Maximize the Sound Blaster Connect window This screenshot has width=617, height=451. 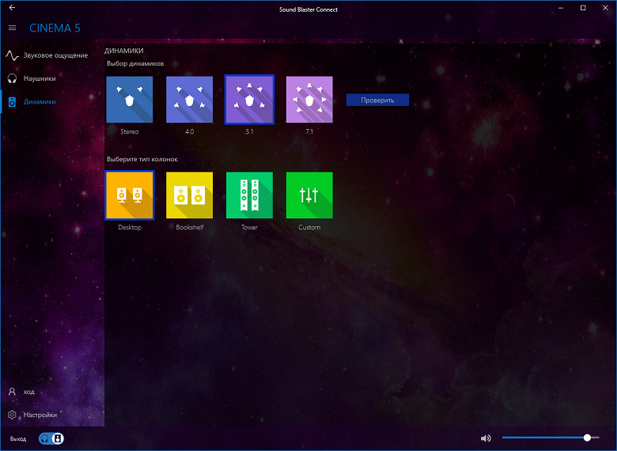[583, 8]
